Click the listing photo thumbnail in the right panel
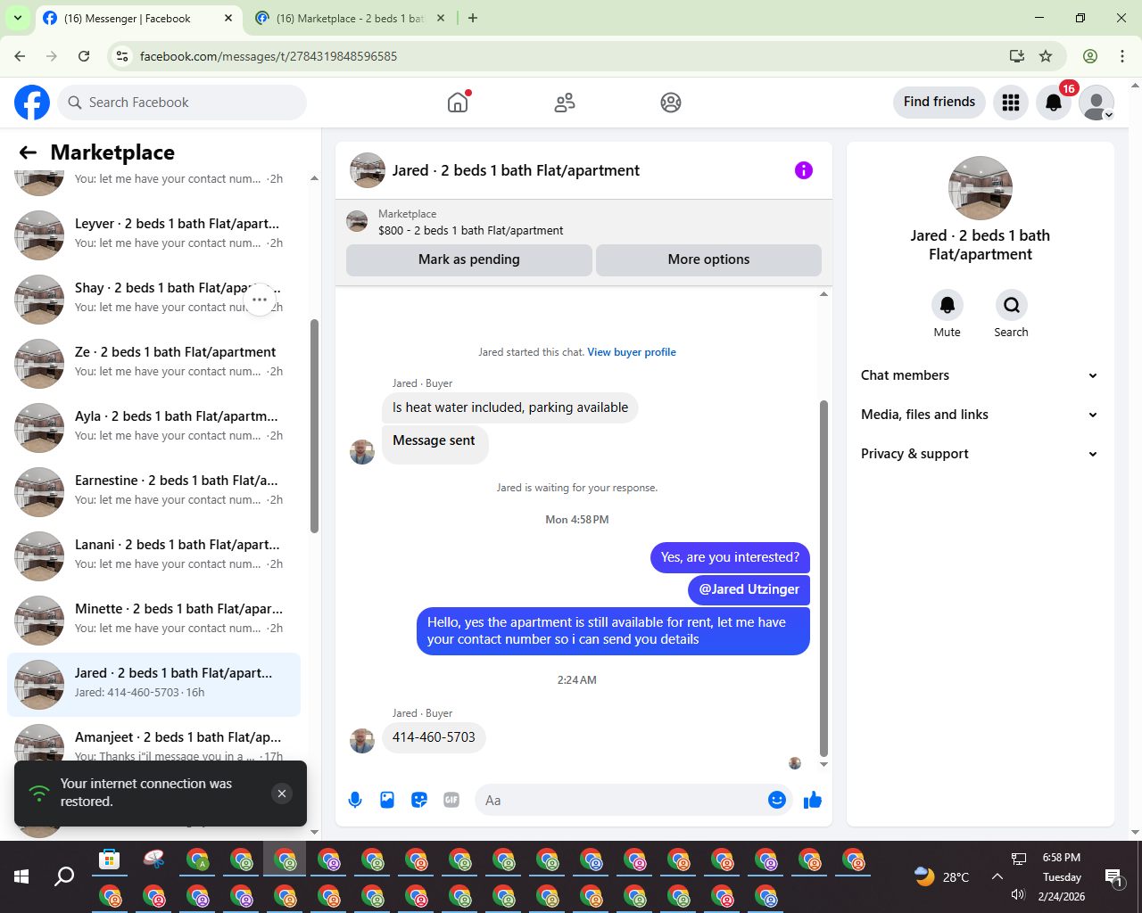Image resolution: width=1142 pixels, height=913 pixels. pyautogui.click(x=981, y=188)
